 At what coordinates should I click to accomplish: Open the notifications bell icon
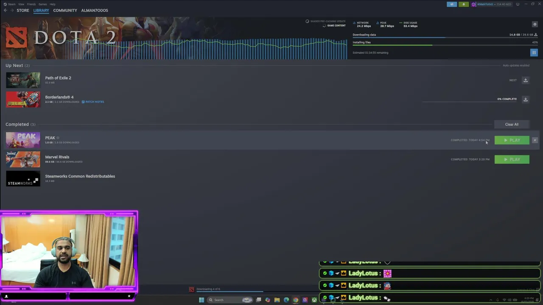click(463, 4)
